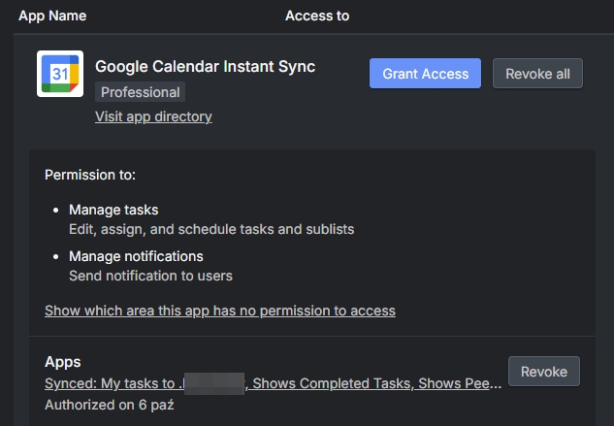Click the Apps section heading
This screenshot has width=614, height=426.
click(63, 362)
